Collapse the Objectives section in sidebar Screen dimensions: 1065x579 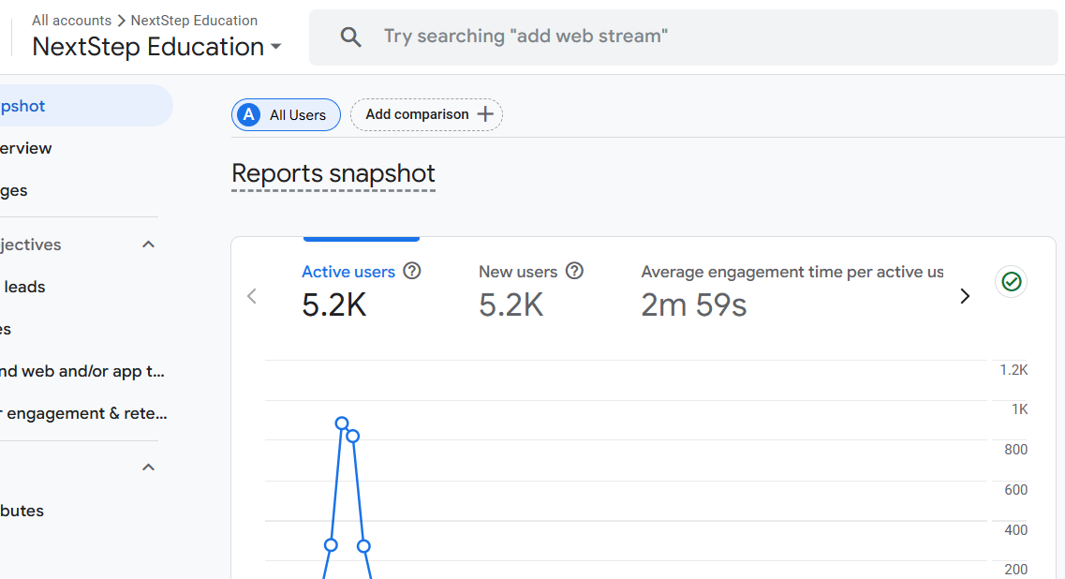(147, 244)
